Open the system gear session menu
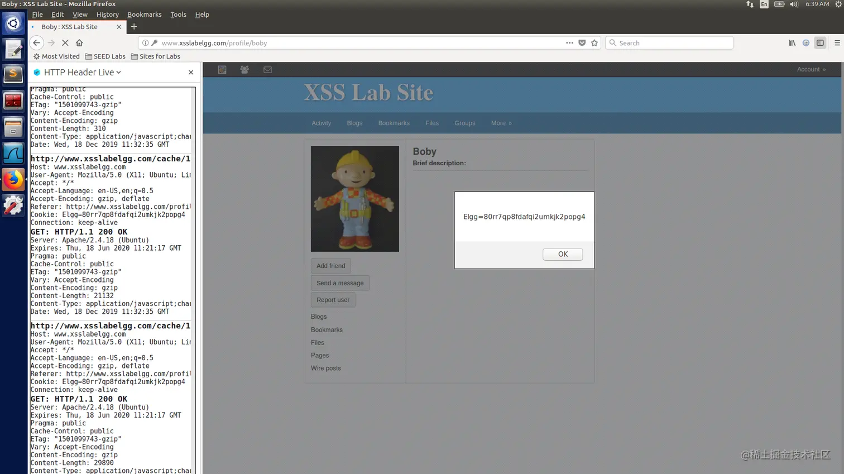This screenshot has width=844, height=474. [x=838, y=4]
